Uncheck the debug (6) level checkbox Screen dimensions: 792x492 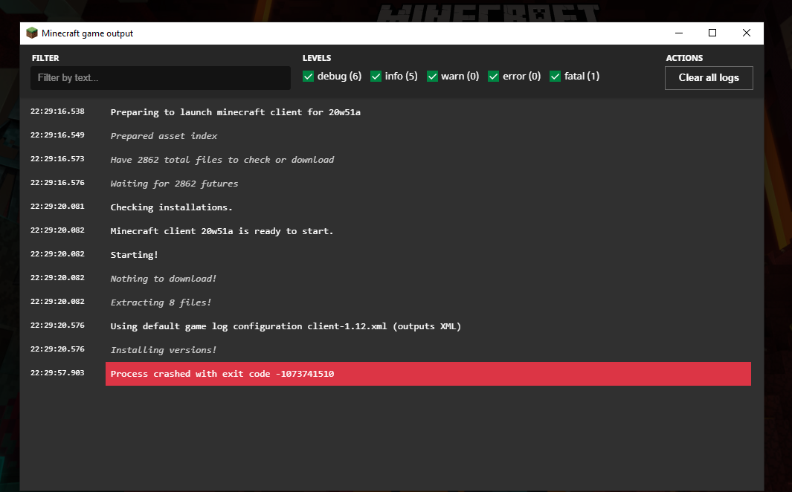click(308, 77)
